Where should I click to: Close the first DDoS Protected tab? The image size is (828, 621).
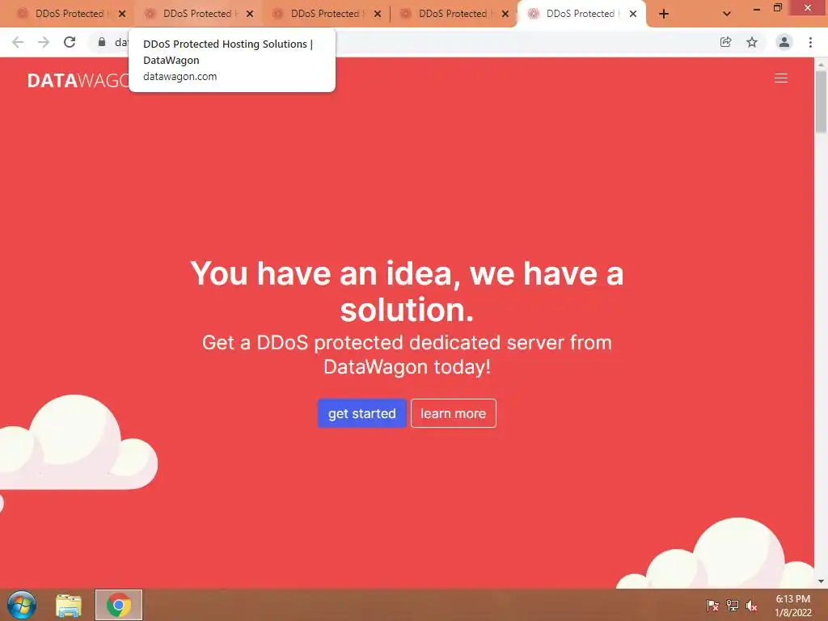click(122, 15)
